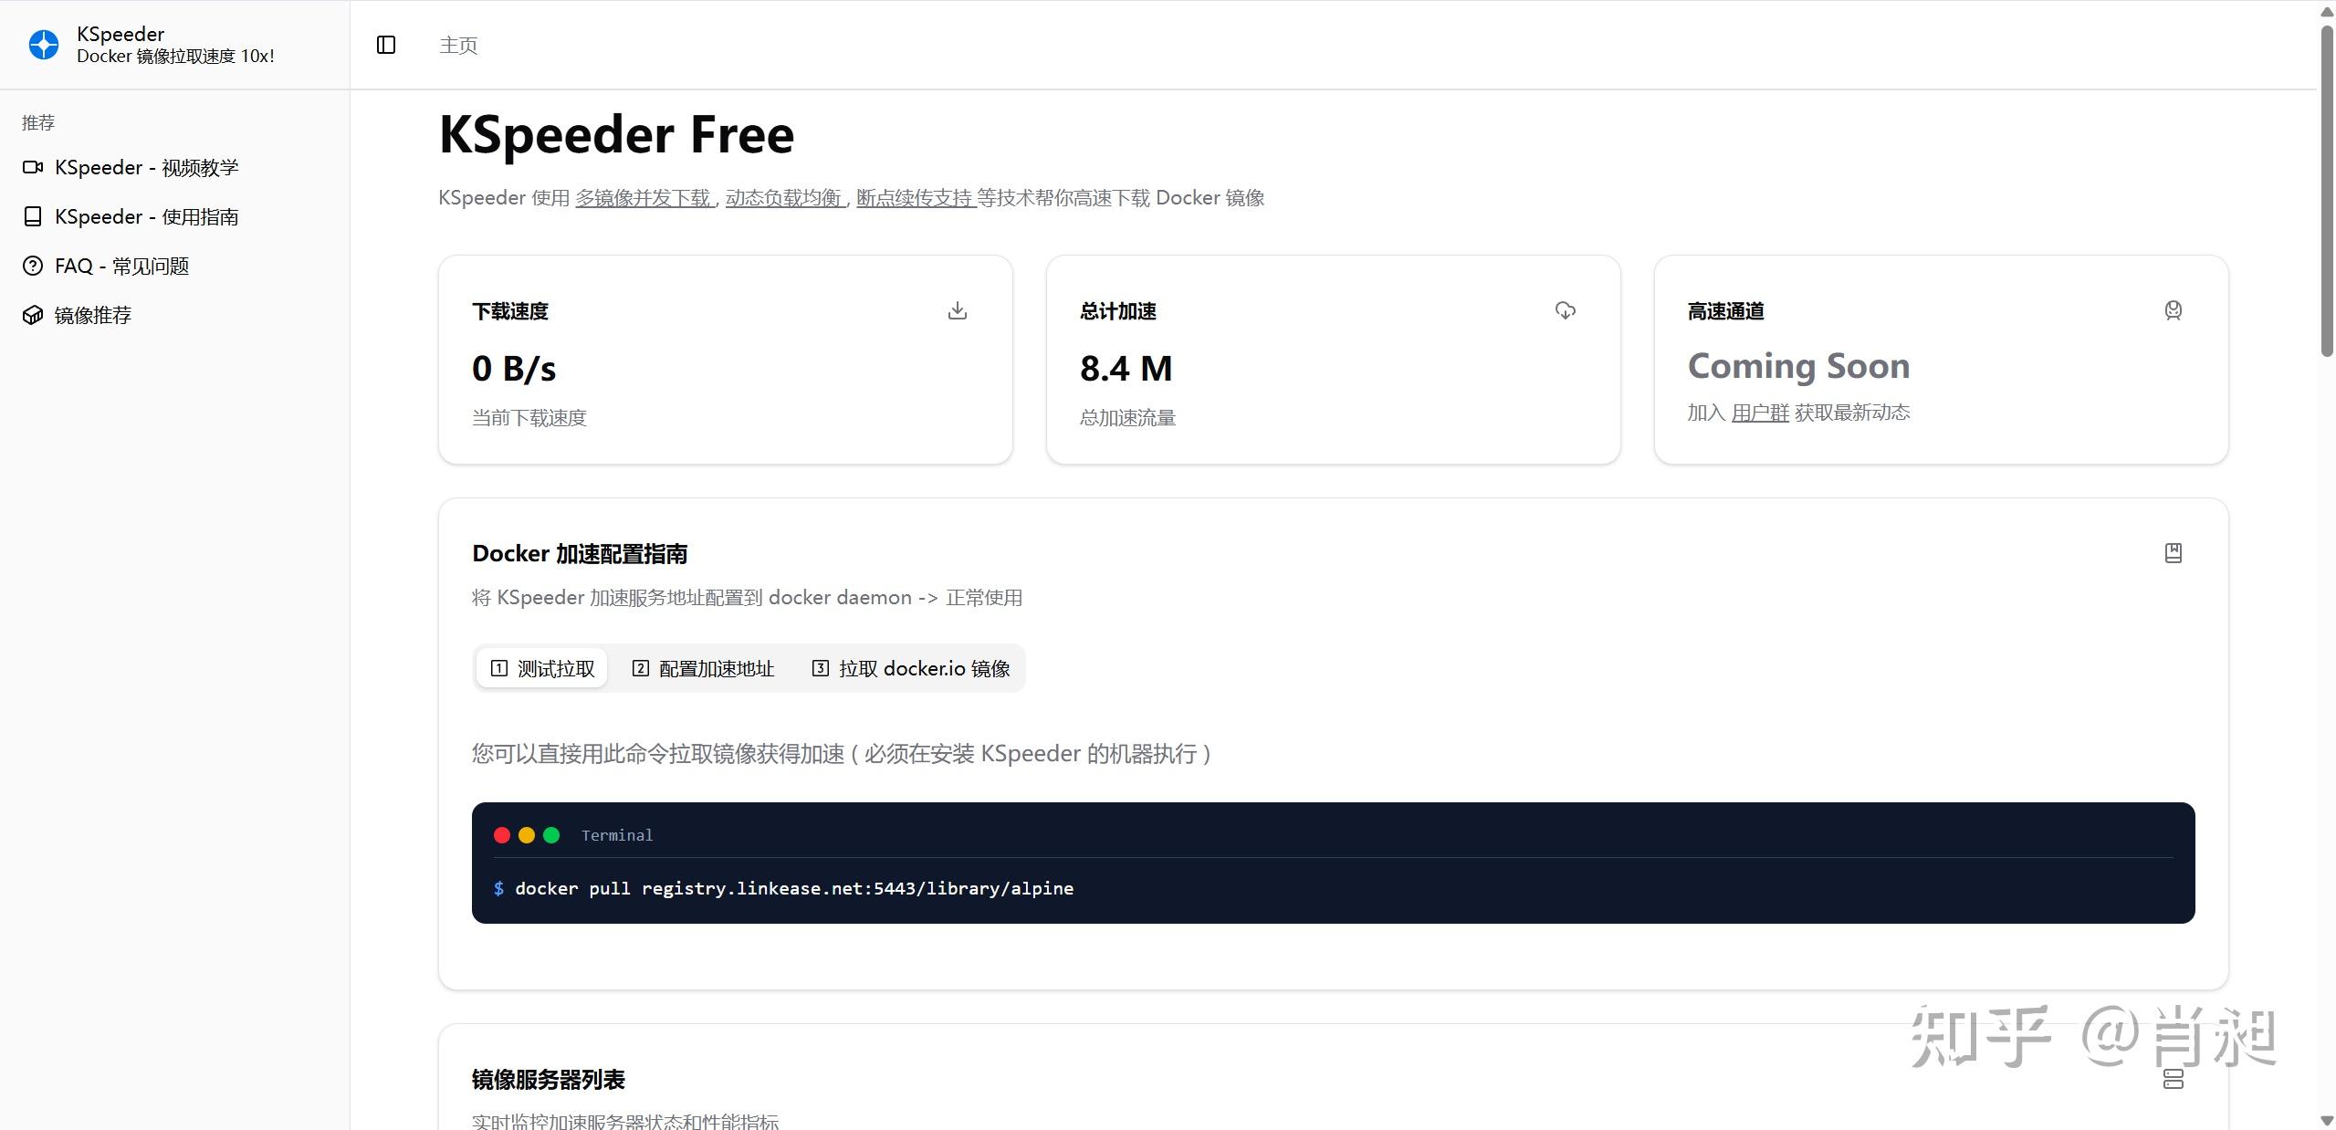Open the 断点续传支持 link

pyautogui.click(x=914, y=197)
